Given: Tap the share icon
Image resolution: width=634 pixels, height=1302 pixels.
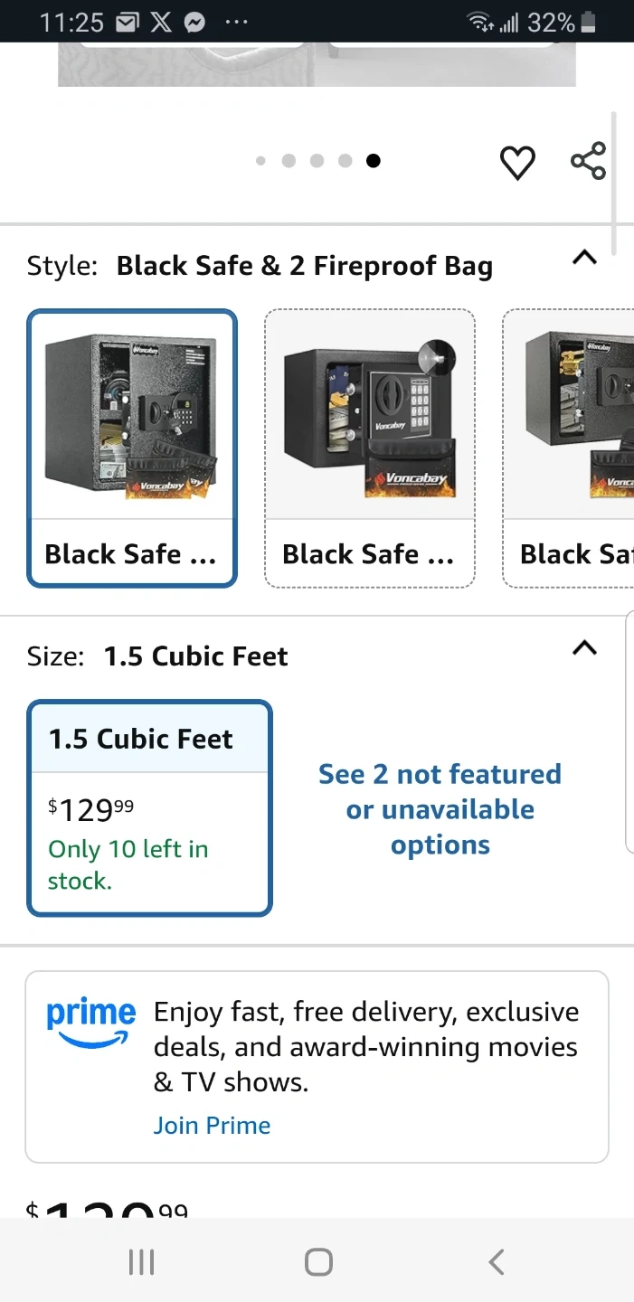Looking at the screenshot, I should pyautogui.click(x=588, y=162).
